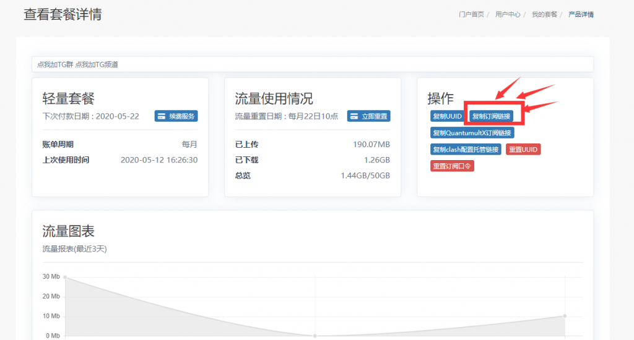Image resolution: width=634 pixels, height=340 pixels.
Task: Click the 轻量套餐 plan heading
Action: (68, 98)
